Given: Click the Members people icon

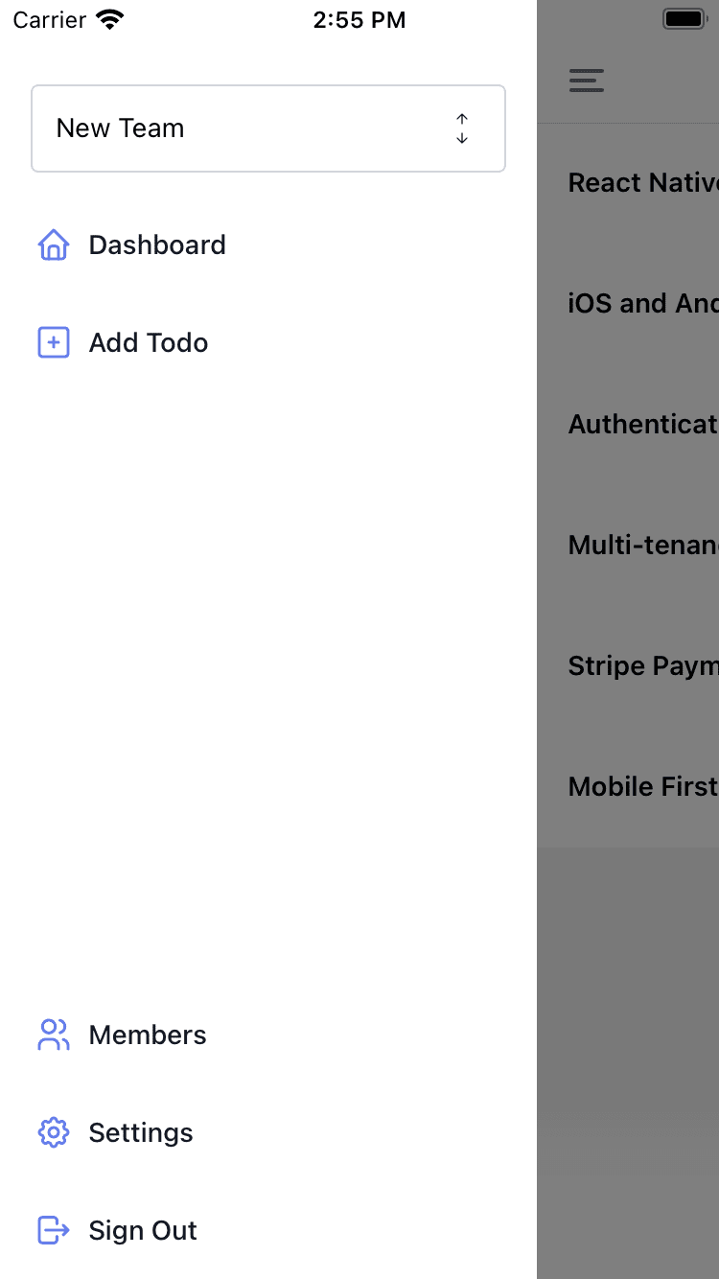Looking at the screenshot, I should click(53, 1035).
